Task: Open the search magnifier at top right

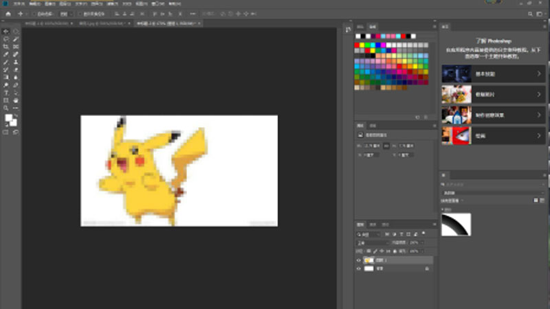Action: coord(530,14)
